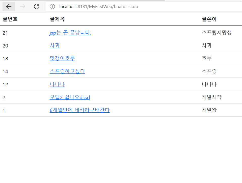Viewport: 242px width, 183px height.
Task: Click the '글번호' column header
Action: tap(10, 19)
